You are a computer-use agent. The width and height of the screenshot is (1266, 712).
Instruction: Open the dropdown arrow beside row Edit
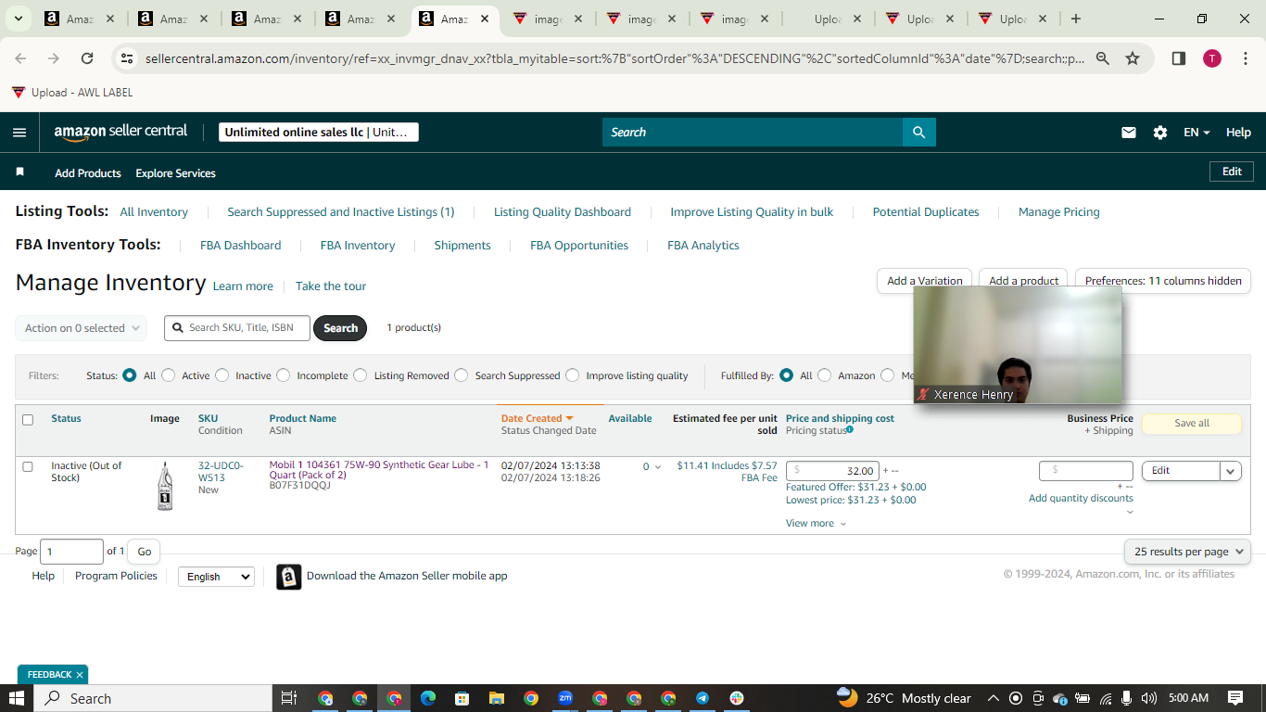[1231, 471]
